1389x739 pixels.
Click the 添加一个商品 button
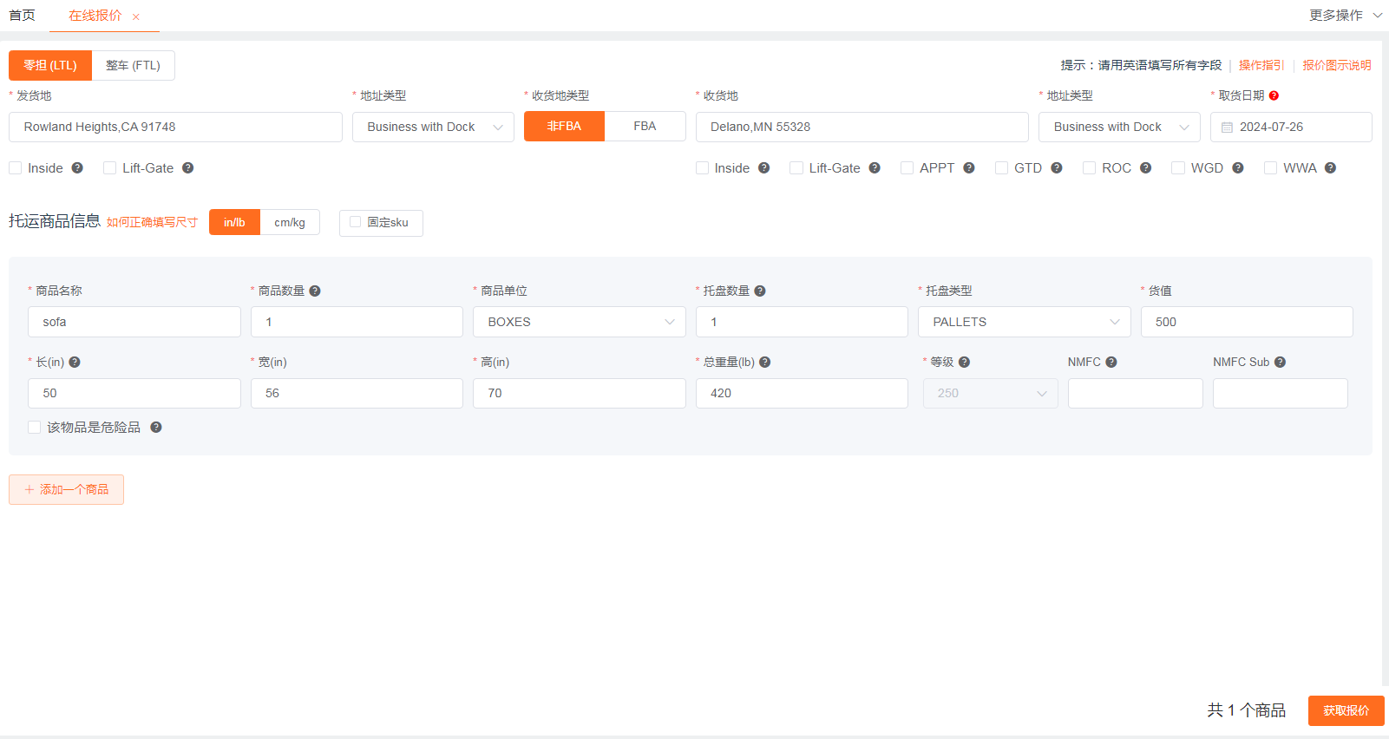click(67, 490)
